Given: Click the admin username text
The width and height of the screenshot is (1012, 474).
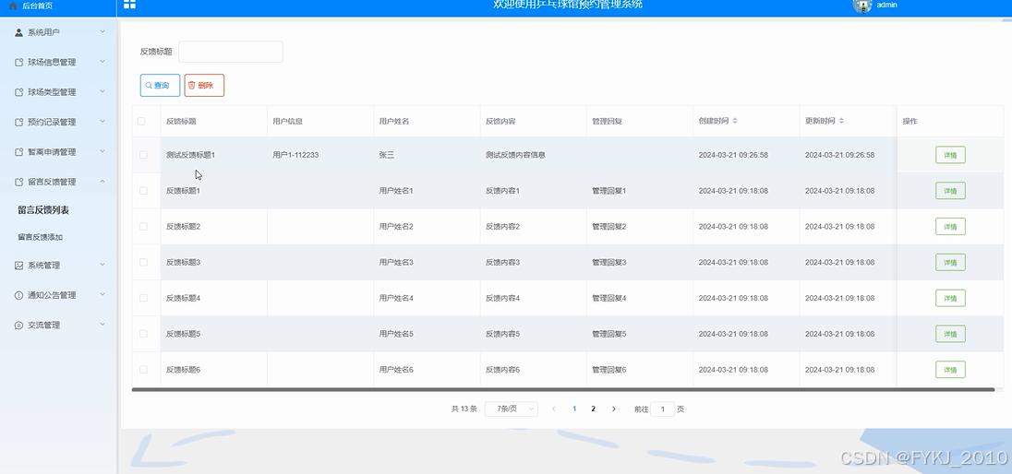Looking at the screenshot, I should 886,5.
